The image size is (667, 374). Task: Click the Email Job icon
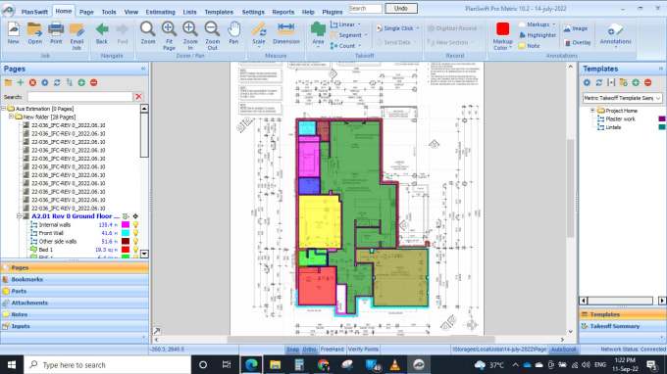[x=77, y=36]
